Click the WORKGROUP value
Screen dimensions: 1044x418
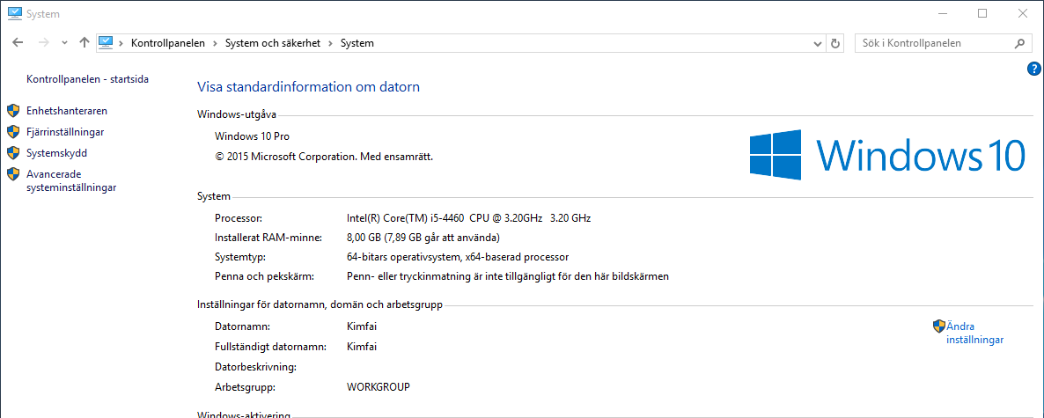pyautogui.click(x=379, y=386)
